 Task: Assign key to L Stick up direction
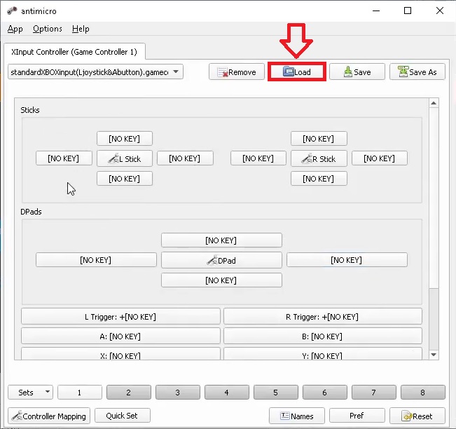click(x=125, y=139)
